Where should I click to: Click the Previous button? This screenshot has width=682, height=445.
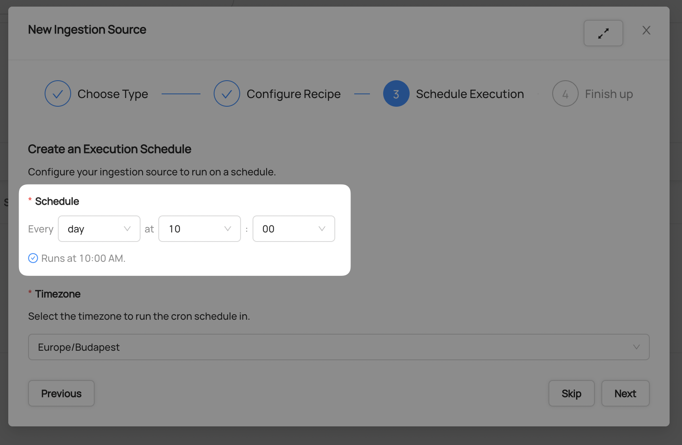[x=61, y=393]
